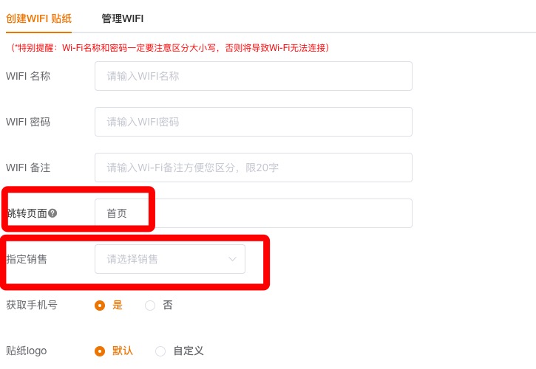The height and width of the screenshot is (369, 536).
Task: Click the 获取手机号 label
Action: 32,305
